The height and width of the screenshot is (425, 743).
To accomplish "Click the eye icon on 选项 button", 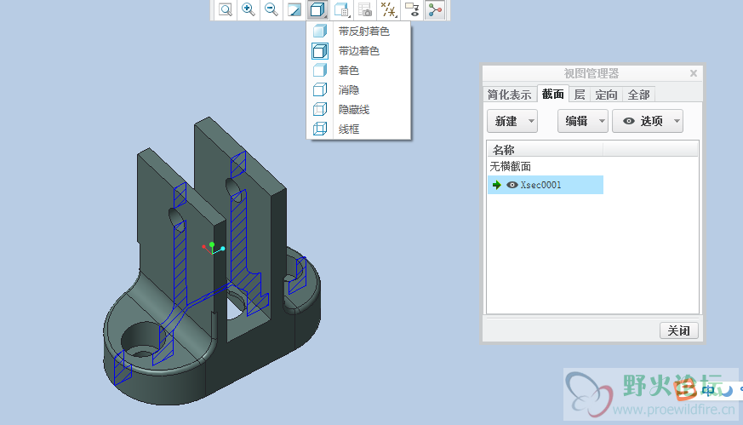I will [629, 121].
